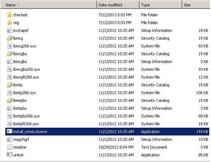Select the checked folder icon
Screen dimensions: 211x162
(9, 15)
